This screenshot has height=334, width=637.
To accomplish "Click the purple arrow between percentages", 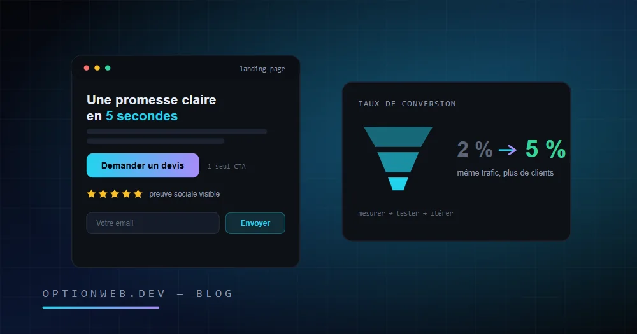I will tap(508, 150).
